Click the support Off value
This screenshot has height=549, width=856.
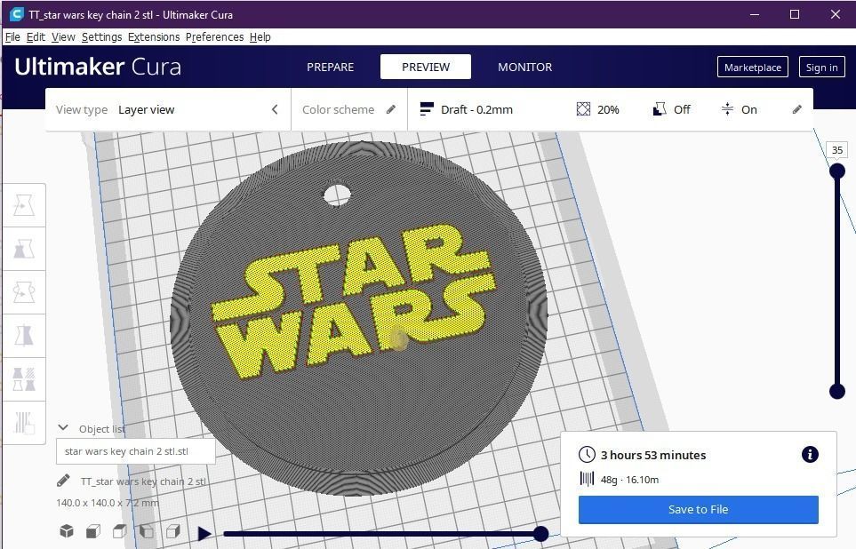coord(682,109)
